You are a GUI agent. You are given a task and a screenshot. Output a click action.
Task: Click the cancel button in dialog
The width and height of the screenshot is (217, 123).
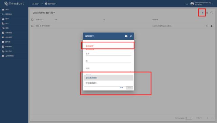click(x=121, y=87)
